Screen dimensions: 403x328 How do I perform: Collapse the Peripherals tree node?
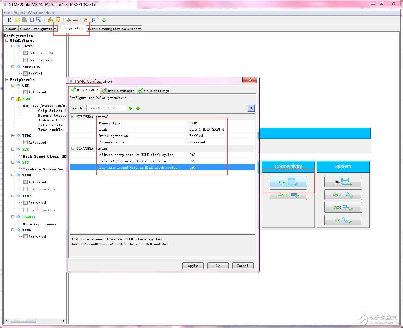click(7, 80)
